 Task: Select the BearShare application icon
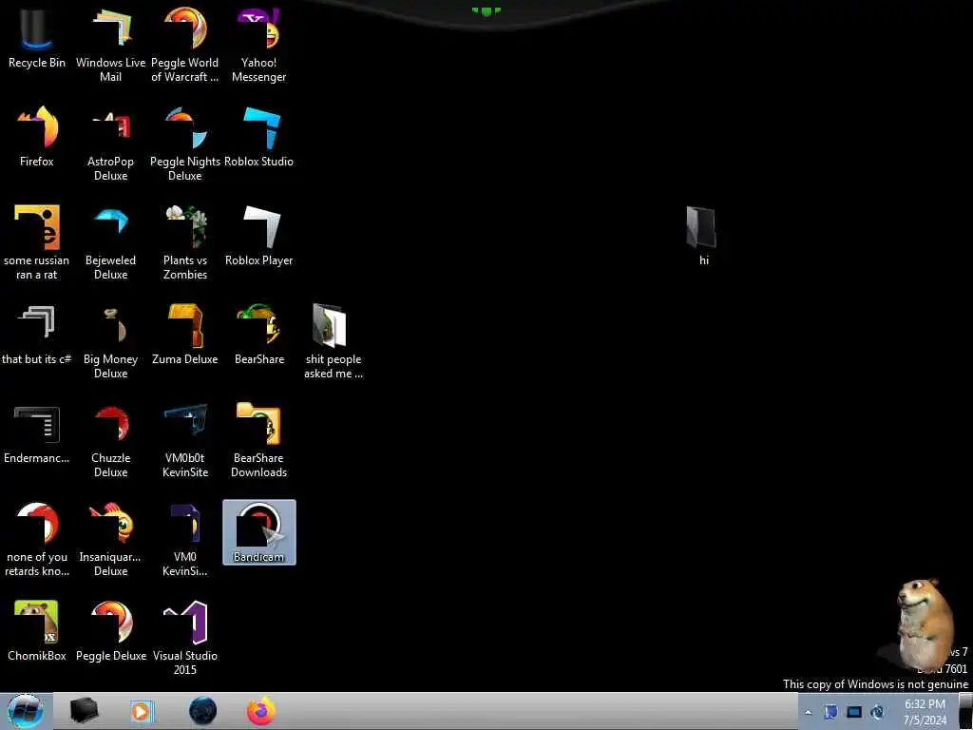258,334
